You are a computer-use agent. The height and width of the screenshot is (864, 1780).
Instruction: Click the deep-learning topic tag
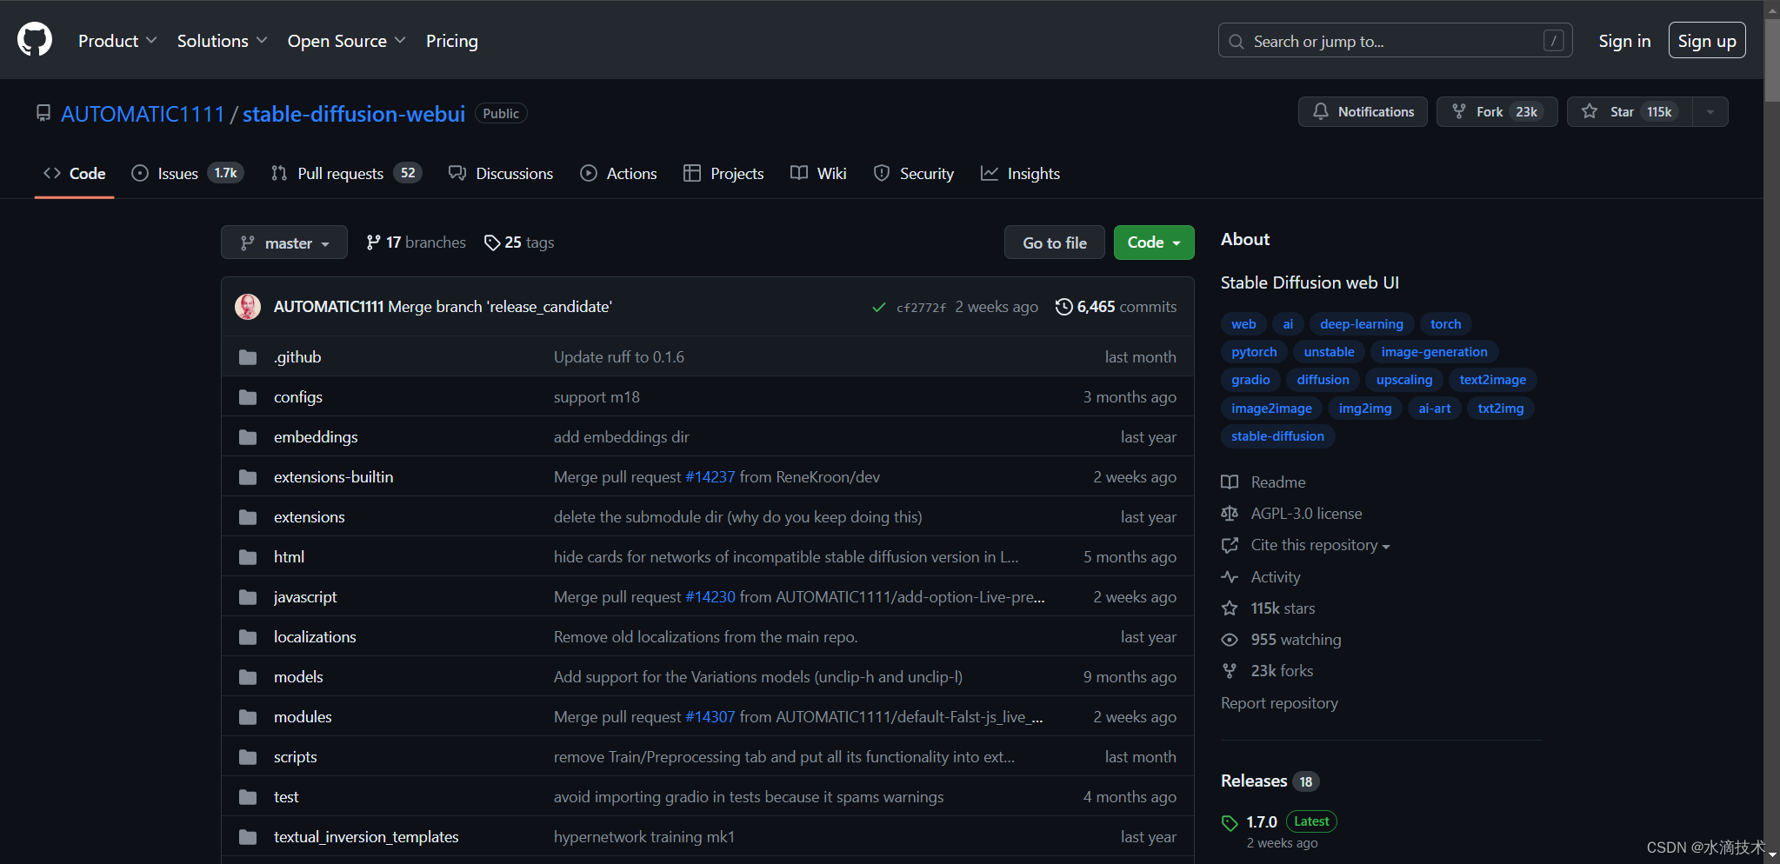1362,324
